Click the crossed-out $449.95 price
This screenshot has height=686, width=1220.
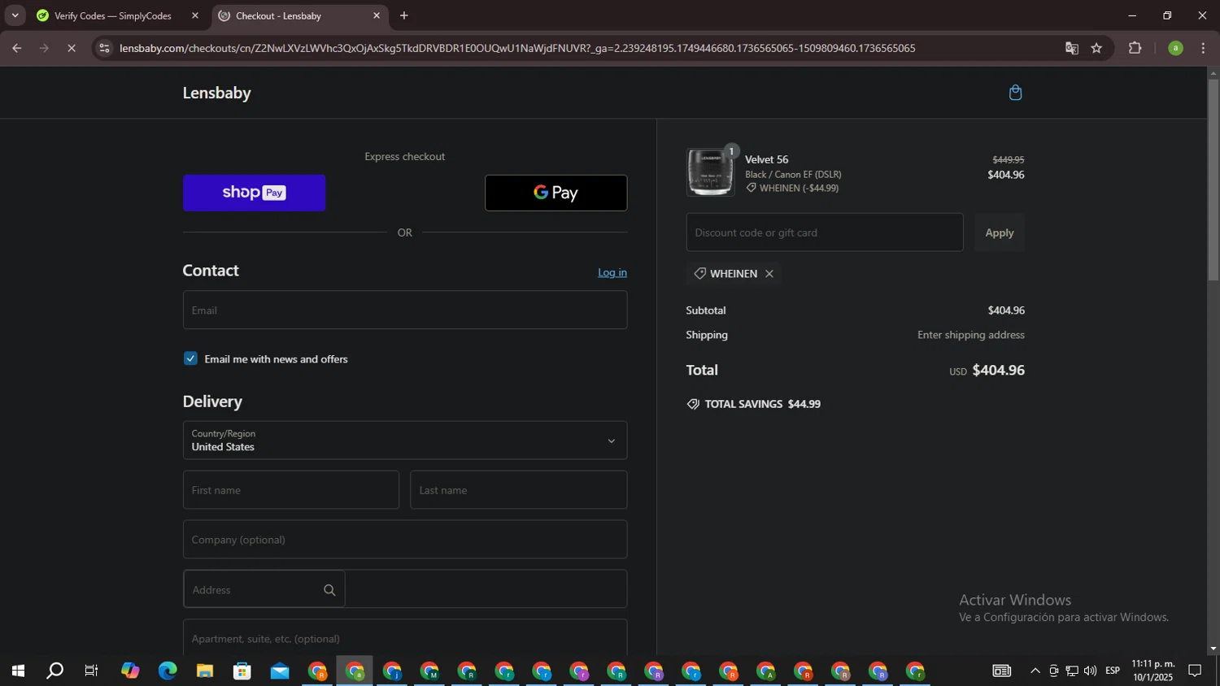[1009, 160]
